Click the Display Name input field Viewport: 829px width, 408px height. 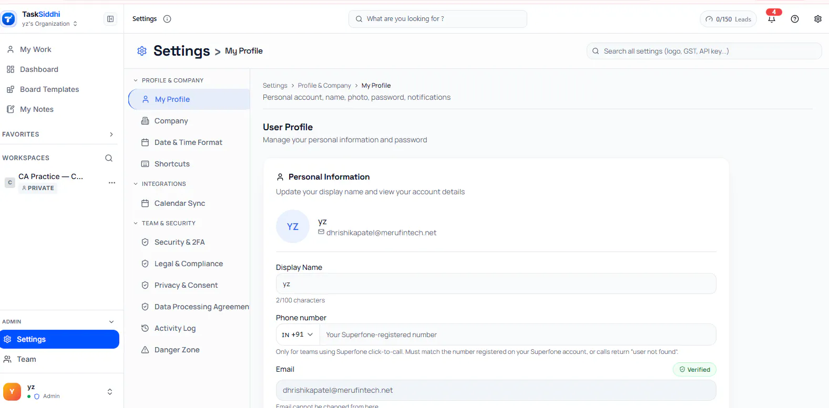click(x=496, y=284)
